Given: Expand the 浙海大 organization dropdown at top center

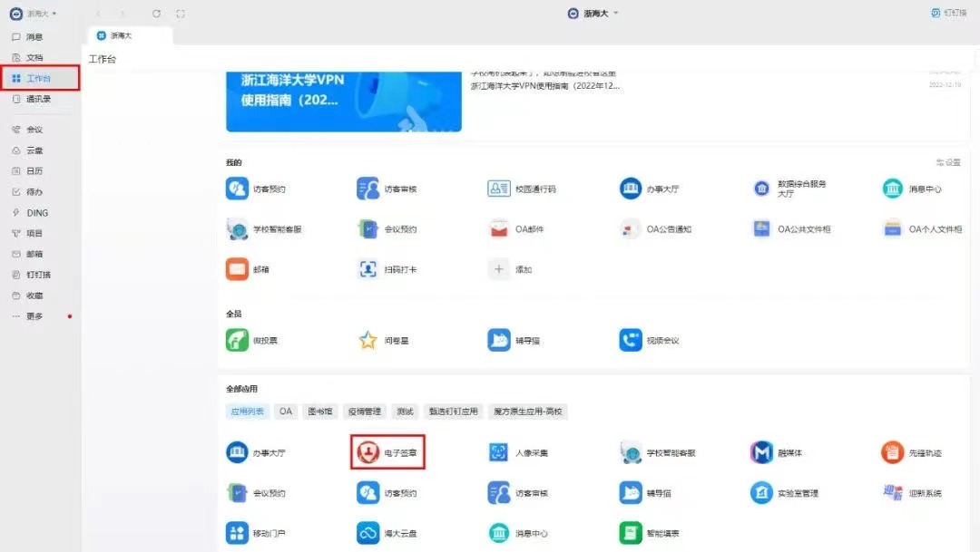Looking at the screenshot, I should click(594, 13).
